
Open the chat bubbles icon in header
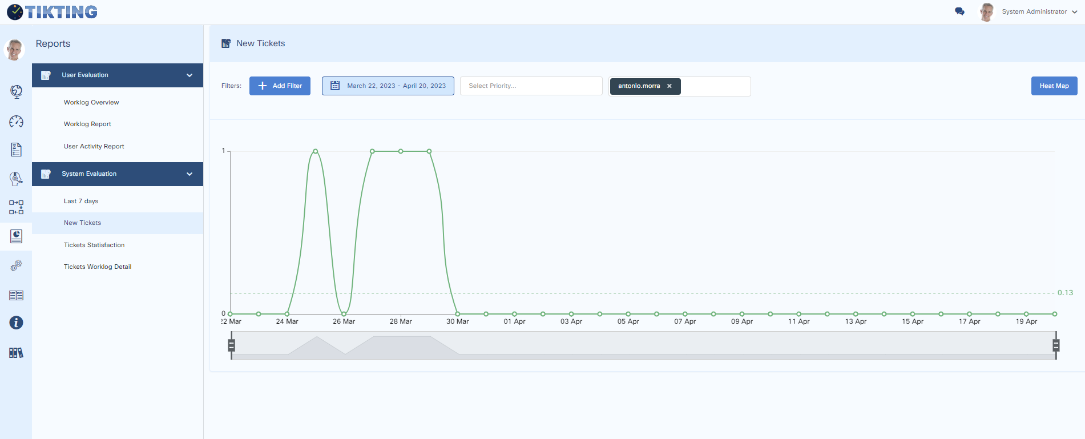point(959,11)
